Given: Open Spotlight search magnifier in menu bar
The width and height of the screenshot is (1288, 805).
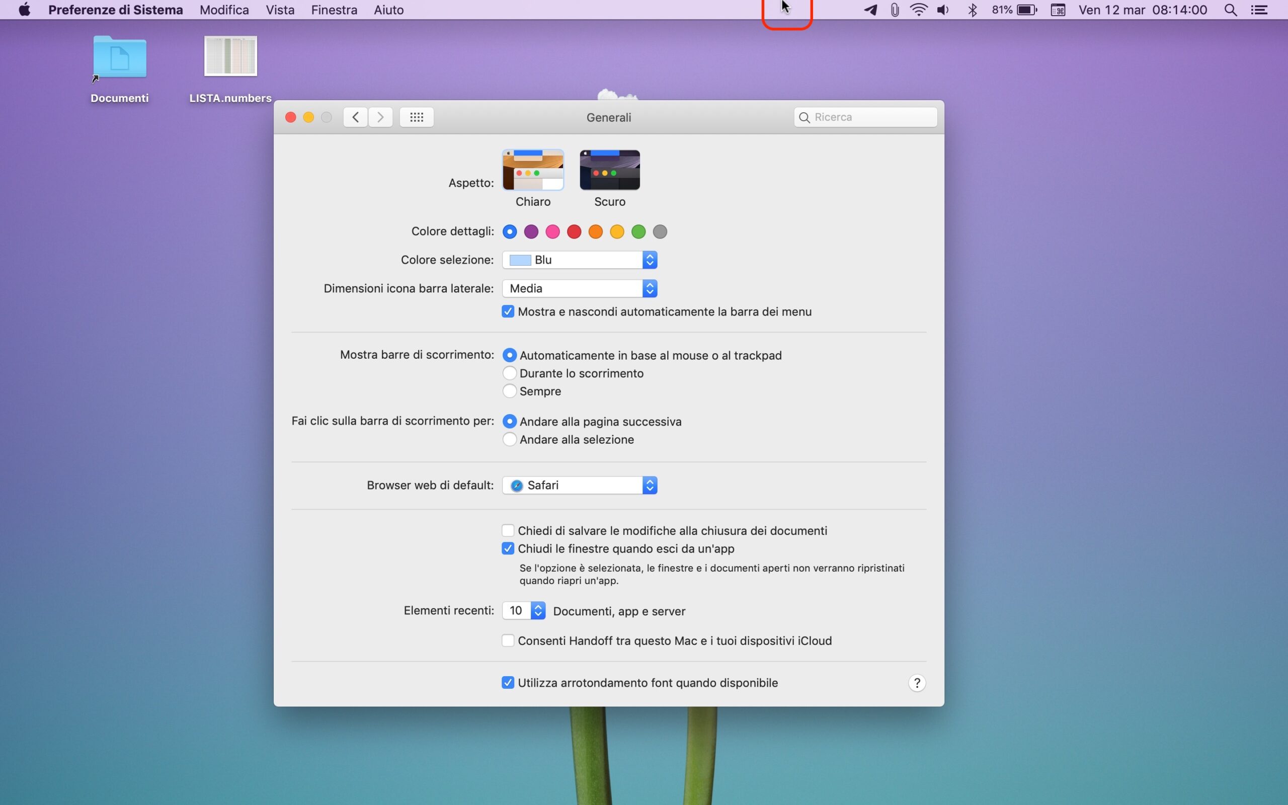Looking at the screenshot, I should click(x=1230, y=10).
